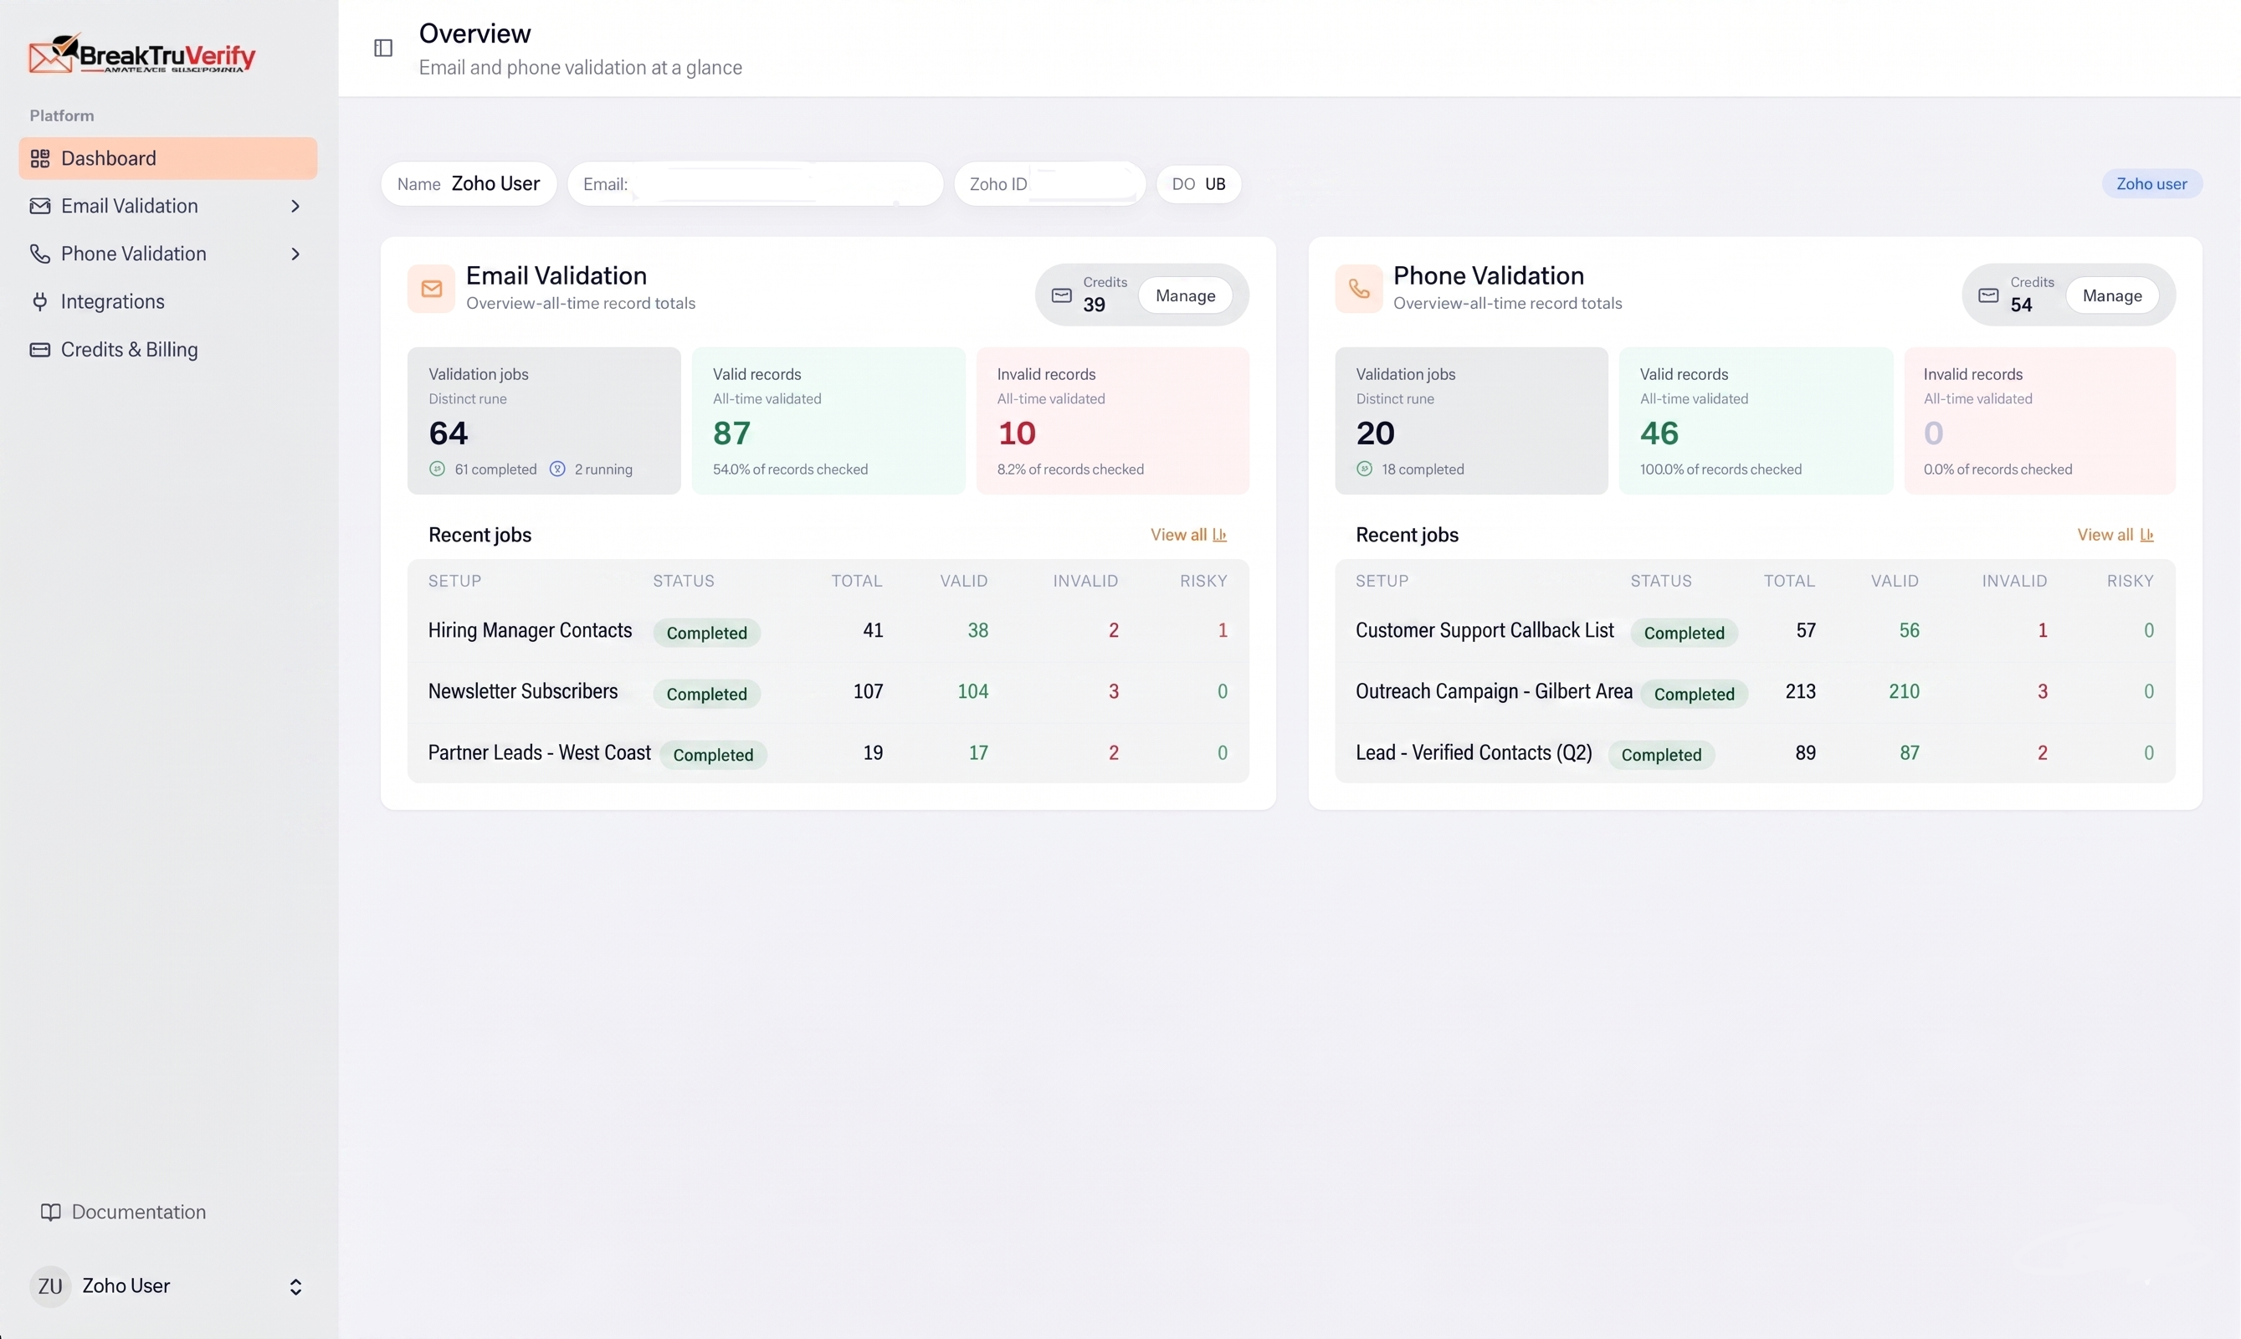Click the running icon next to 2 running
The height and width of the screenshot is (1339, 2241).
[557, 469]
